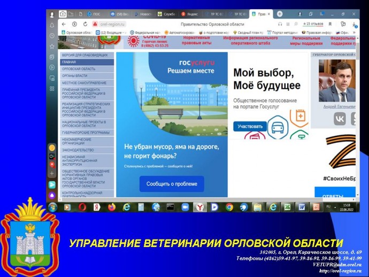Open bookmarks star icon in sidebar
The image size is (369, 277).
coord(52,47)
